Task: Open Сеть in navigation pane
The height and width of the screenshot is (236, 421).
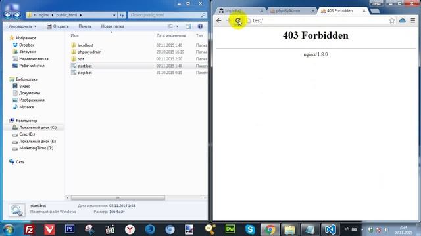Action: coord(20,162)
